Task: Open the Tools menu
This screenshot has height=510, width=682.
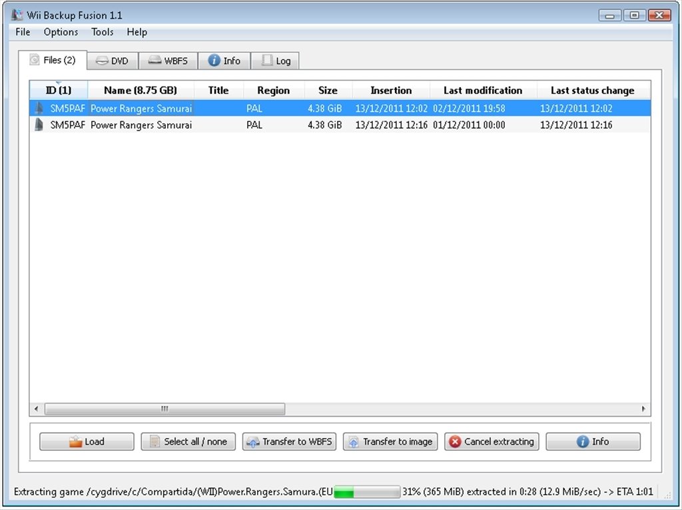Action: (x=102, y=32)
